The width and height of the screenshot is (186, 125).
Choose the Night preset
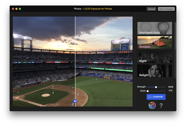click(x=154, y=57)
